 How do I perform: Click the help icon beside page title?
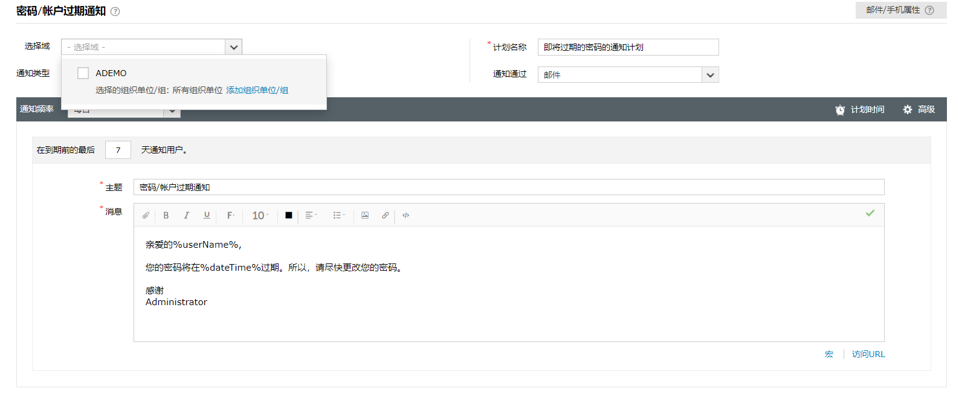(x=115, y=11)
